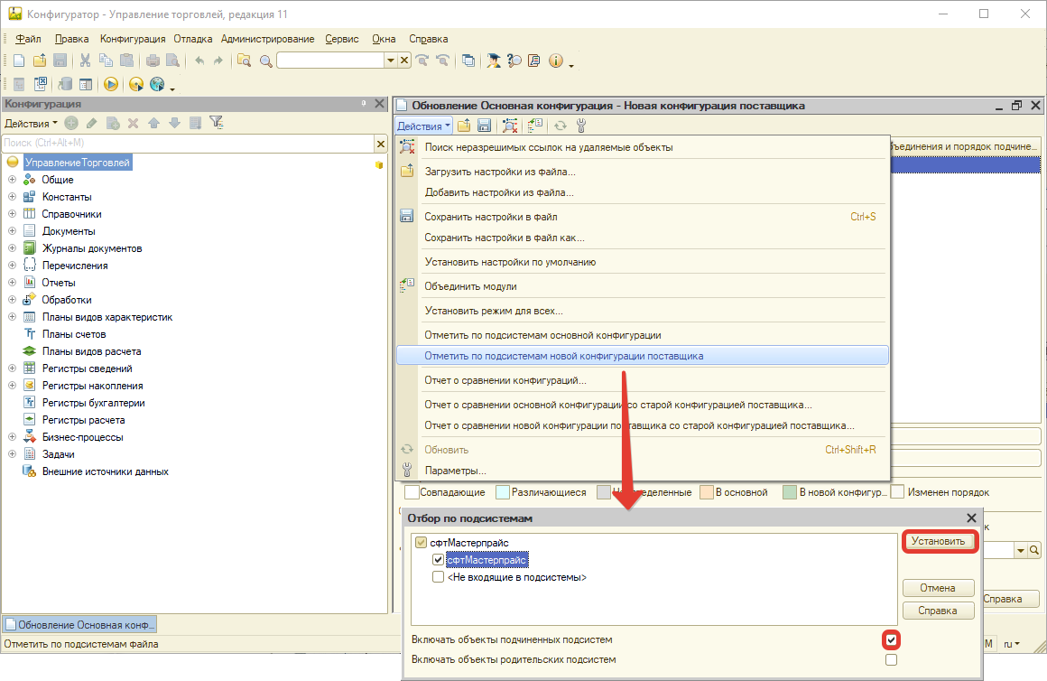This screenshot has height=681, width=1047.
Task: Expand the Справочники tree node
Action: pyautogui.click(x=13, y=214)
